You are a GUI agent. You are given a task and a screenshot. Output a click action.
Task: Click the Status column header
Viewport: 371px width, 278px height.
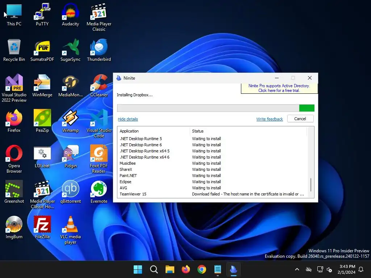coord(249,131)
